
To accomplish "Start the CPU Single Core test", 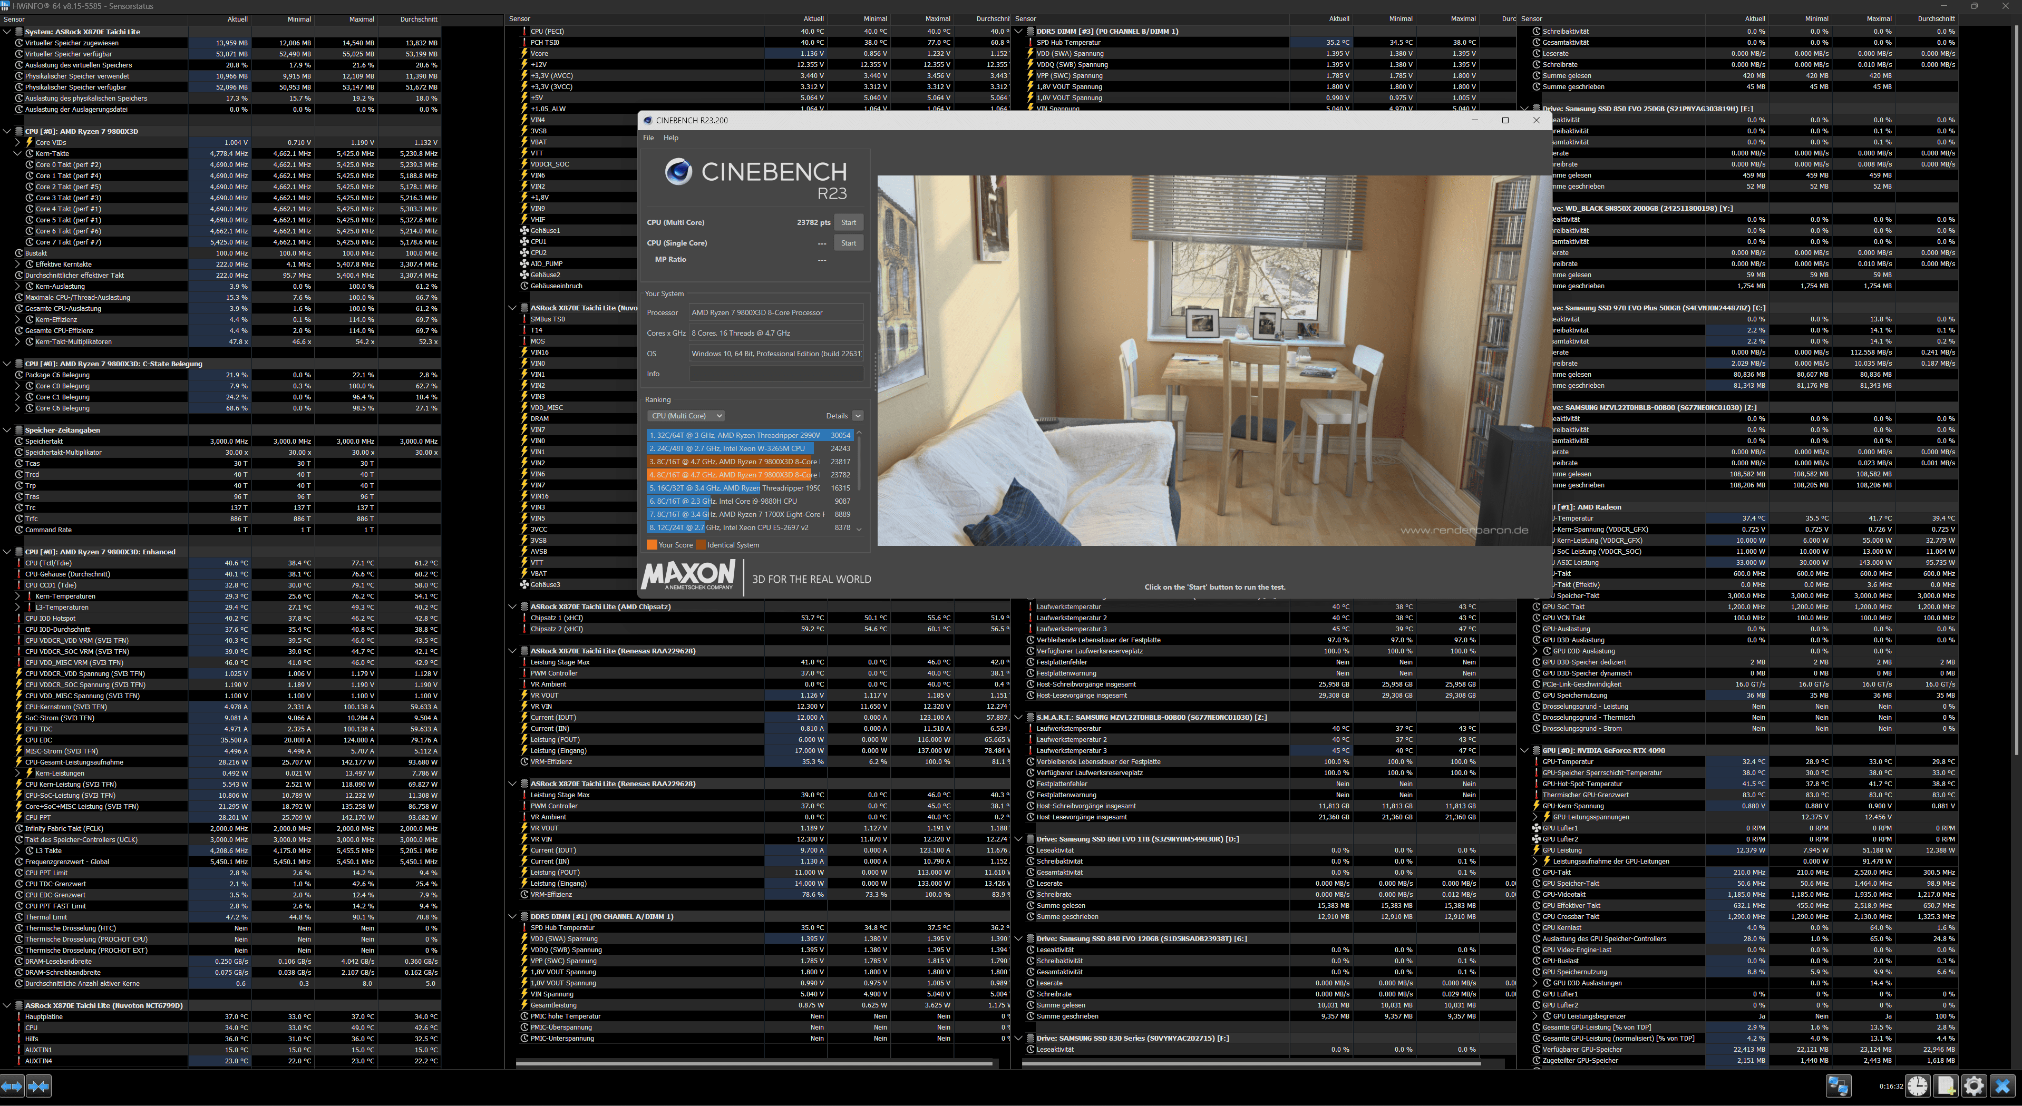I will coord(849,243).
